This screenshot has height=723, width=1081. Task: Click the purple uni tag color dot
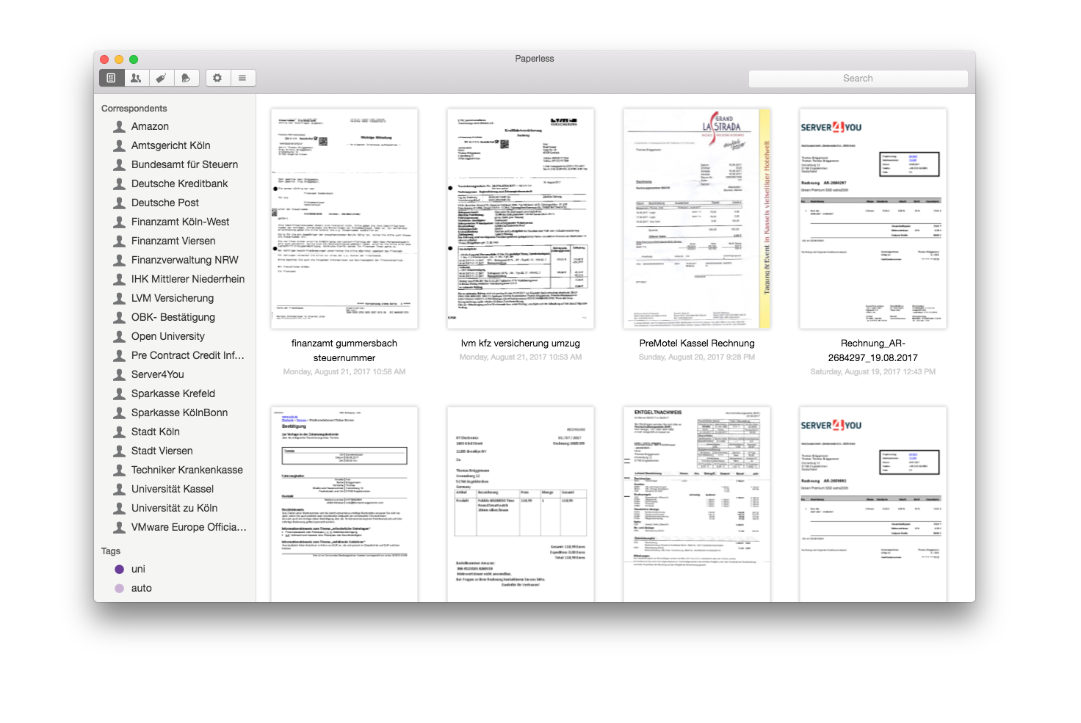120,569
